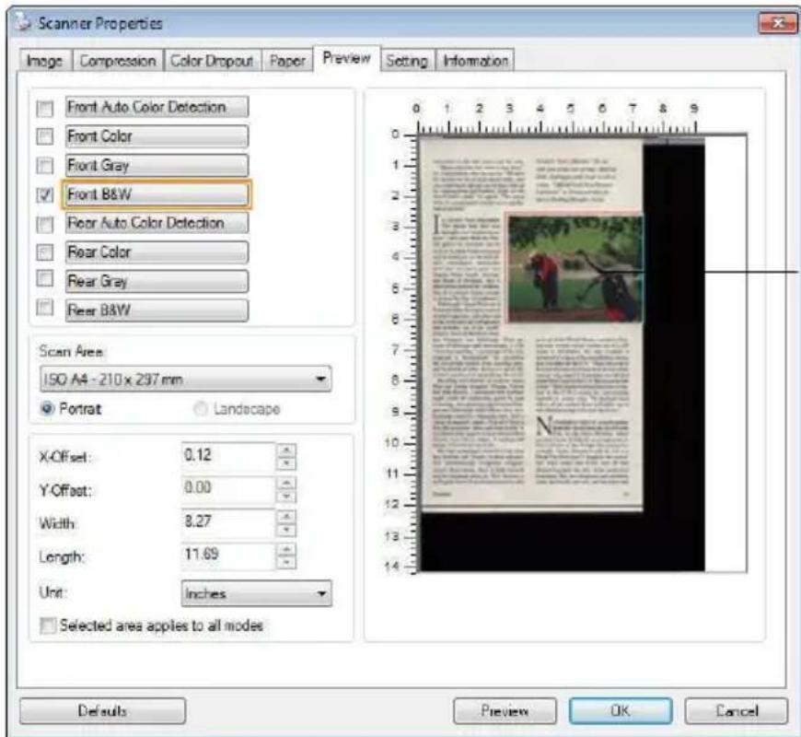This screenshot has height=737, width=801.
Task: Click the Cancel button
Action: pyautogui.click(x=737, y=711)
